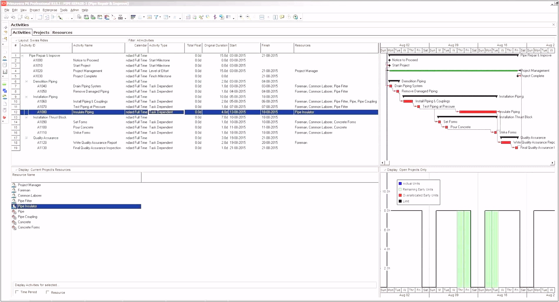Select the Activities tab

(x=21, y=32)
